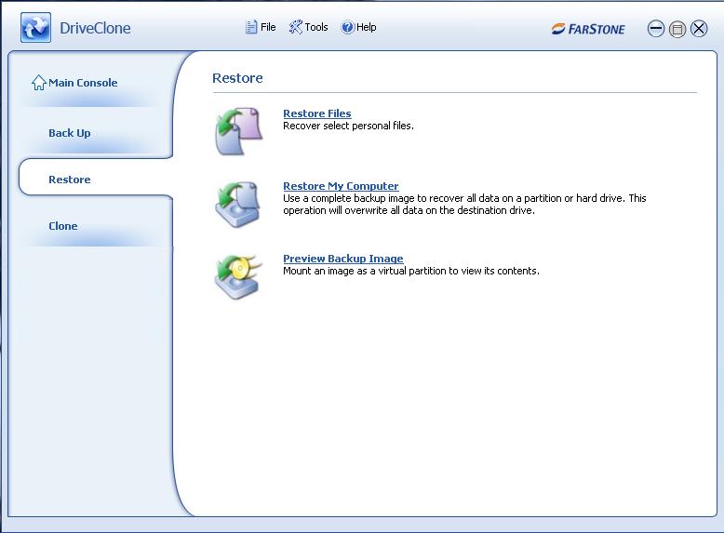Viewport: 724px width, 533px height.
Task: Click the Restore page heading
Action: coord(237,78)
